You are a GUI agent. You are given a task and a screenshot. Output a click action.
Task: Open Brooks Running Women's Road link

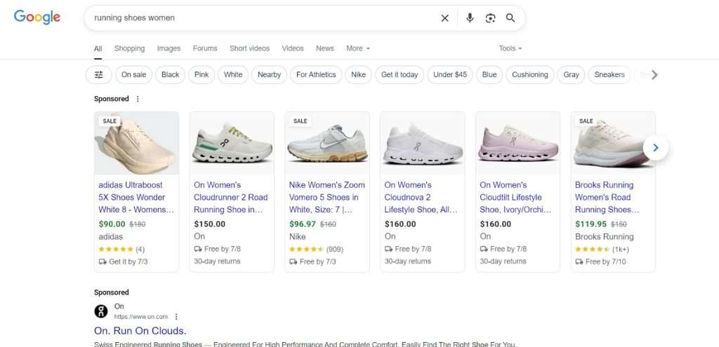pyautogui.click(x=607, y=197)
